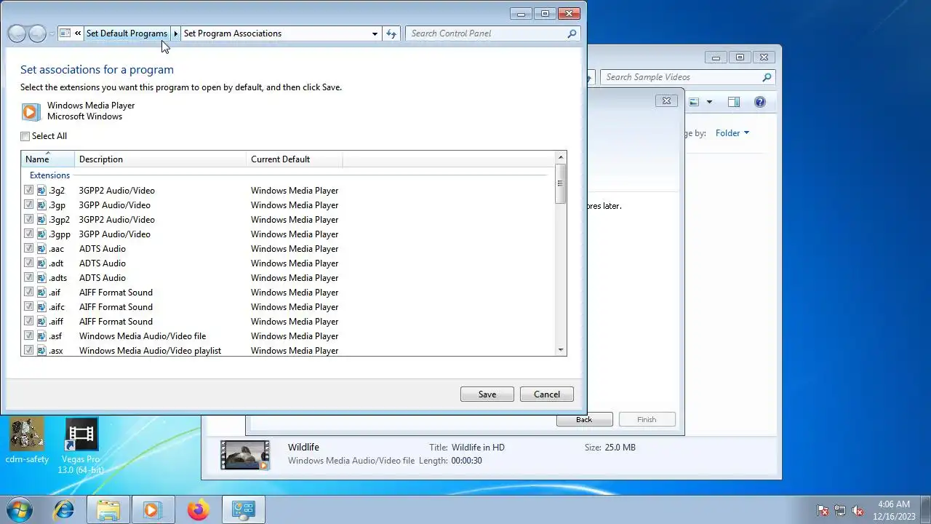The height and width of the screenshot is (524, 931).
Task: Open the address bar history dropdown arrow
Action: click(x=375, y=33)
